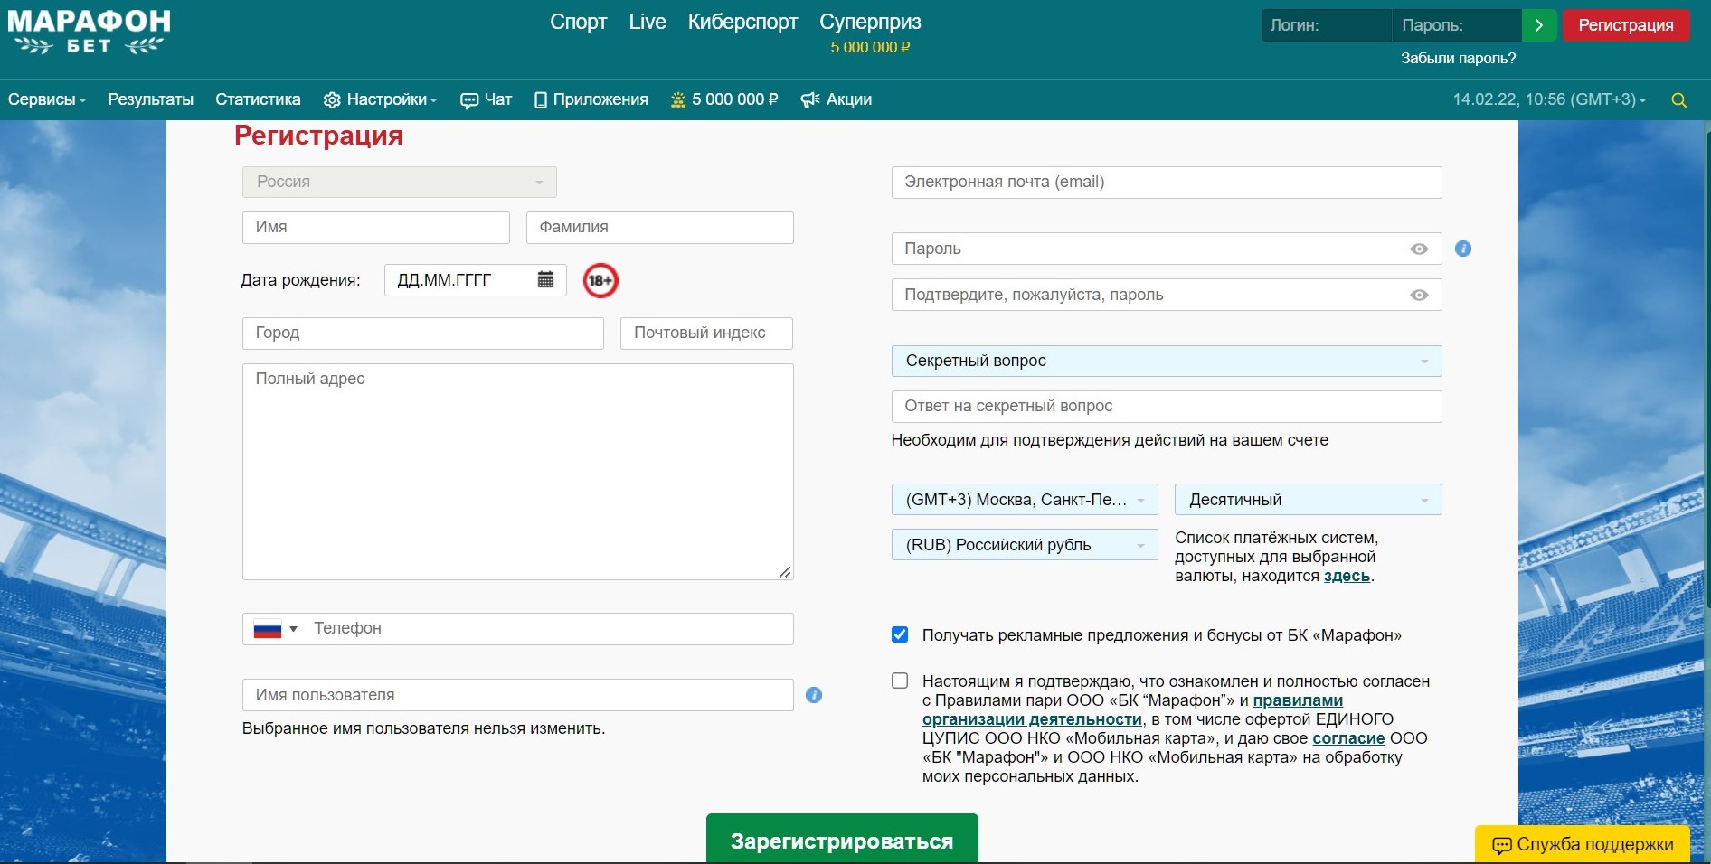Open the Киберспорт section
The height and width of the screenshot is (864, 1711).
tap(743, 22)
